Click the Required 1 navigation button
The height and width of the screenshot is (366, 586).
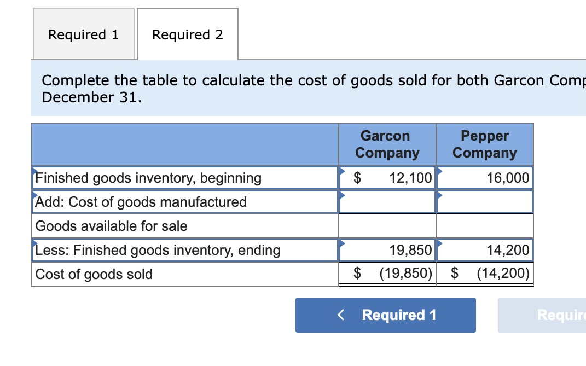coord(385,315)
